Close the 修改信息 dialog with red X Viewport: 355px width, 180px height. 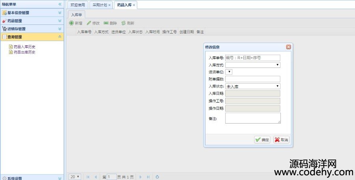pyautogui.click(x=288, y=47)
